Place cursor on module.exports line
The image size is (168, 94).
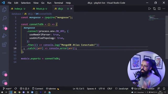(40, 58)
